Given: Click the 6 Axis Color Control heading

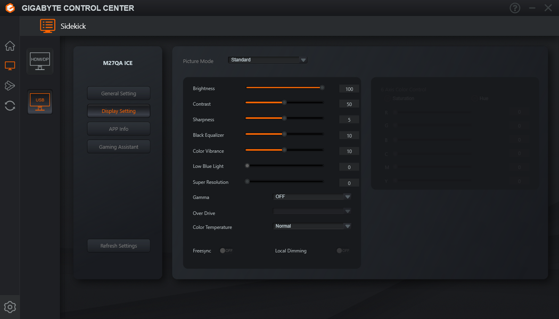Looking at the screenshot, I should (403, 89).
